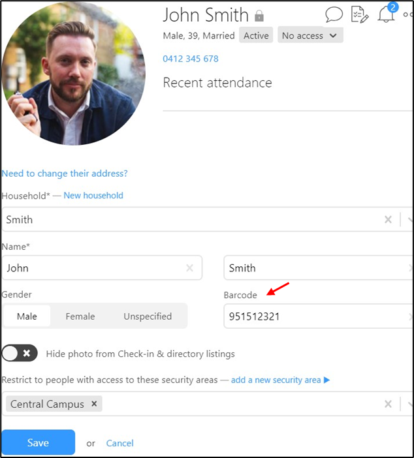Click the Recent attendance heading
Viewport: 414px width, 458px height.
pyautogui.click(x=217, y=83)
